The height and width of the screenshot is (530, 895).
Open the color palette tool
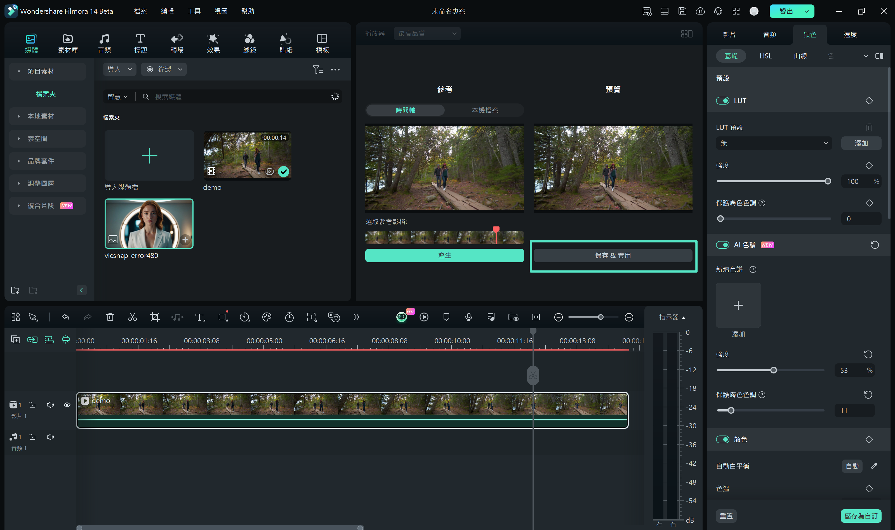267,317
